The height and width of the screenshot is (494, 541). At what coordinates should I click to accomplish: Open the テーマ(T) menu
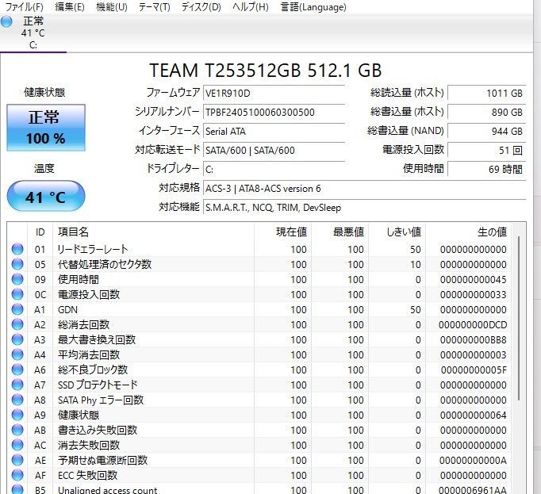154,7
